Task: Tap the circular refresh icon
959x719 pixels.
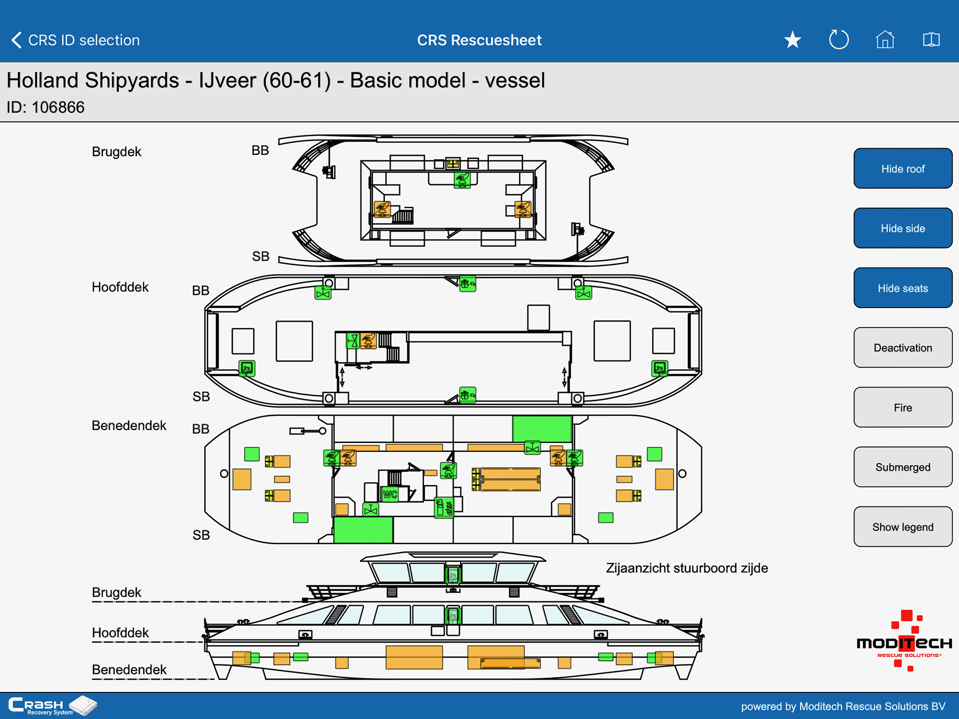Action: point(839,40)
